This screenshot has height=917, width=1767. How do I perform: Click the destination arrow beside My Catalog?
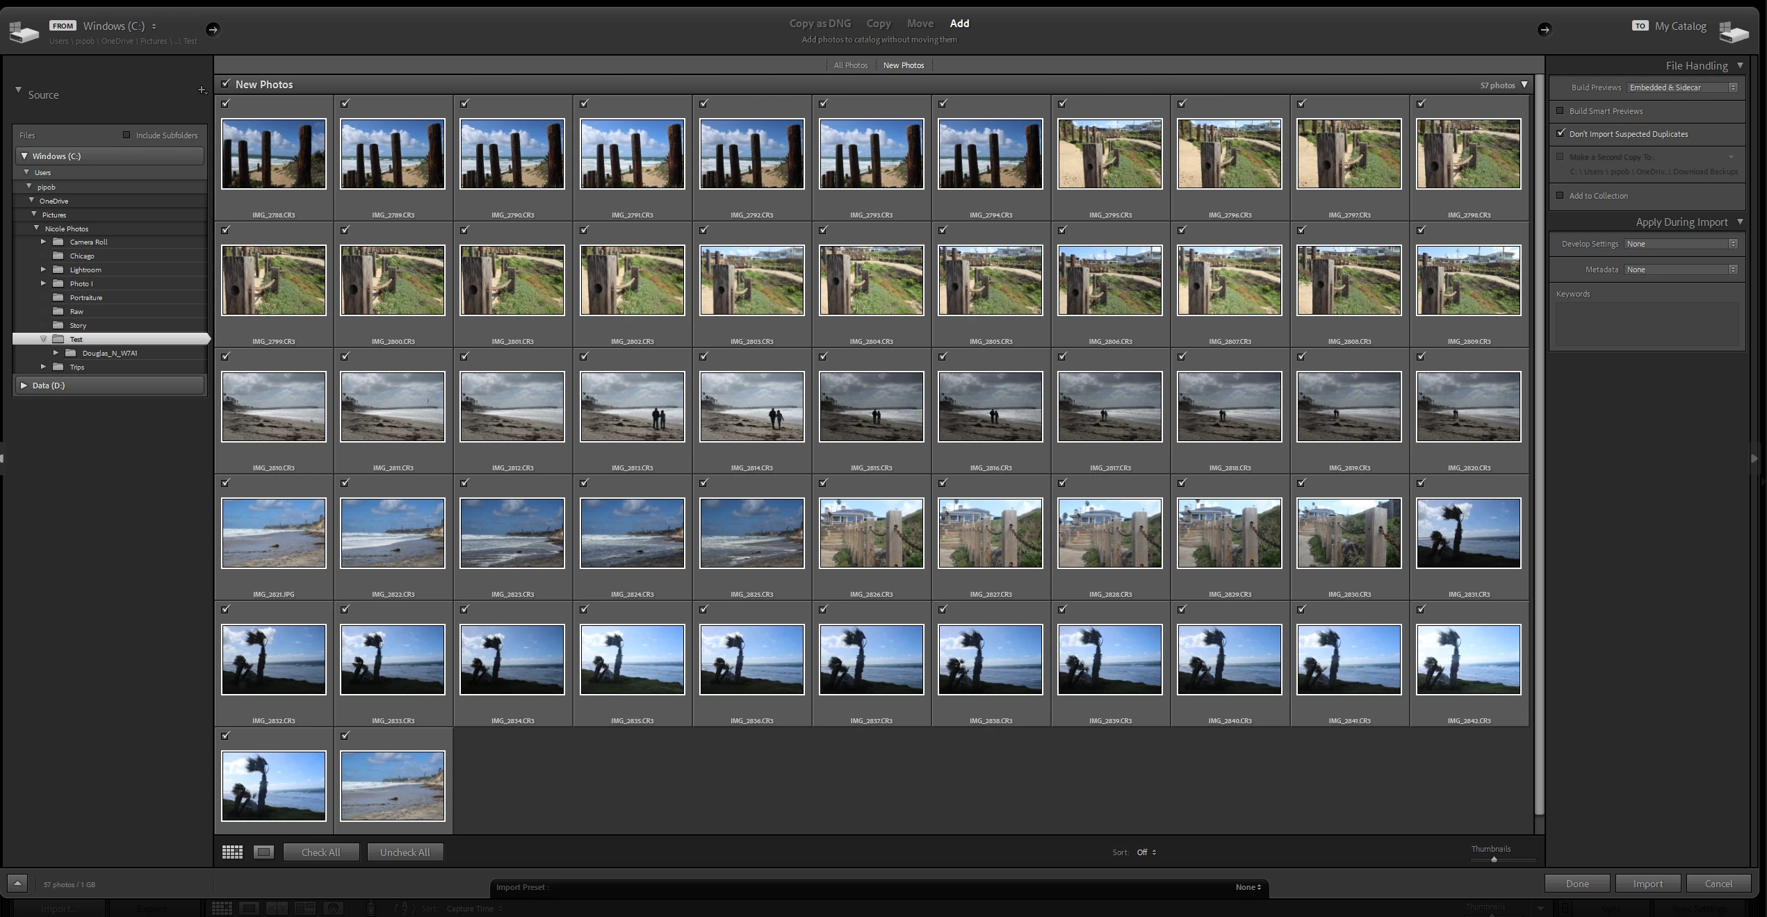pyautogui.click(x=1544, y=29)
